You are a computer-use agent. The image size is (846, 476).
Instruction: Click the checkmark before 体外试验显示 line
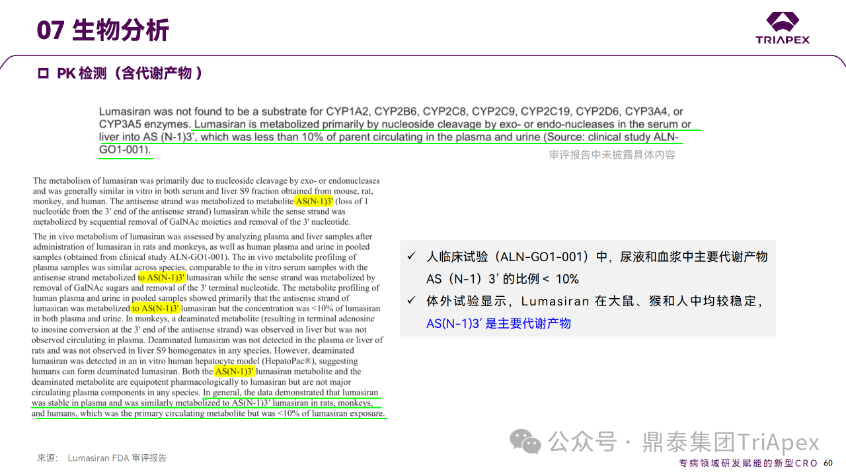pyautogui.click(x=412, y=301)
